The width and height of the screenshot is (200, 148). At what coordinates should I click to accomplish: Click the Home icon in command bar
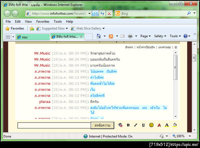tap(99, 36)
